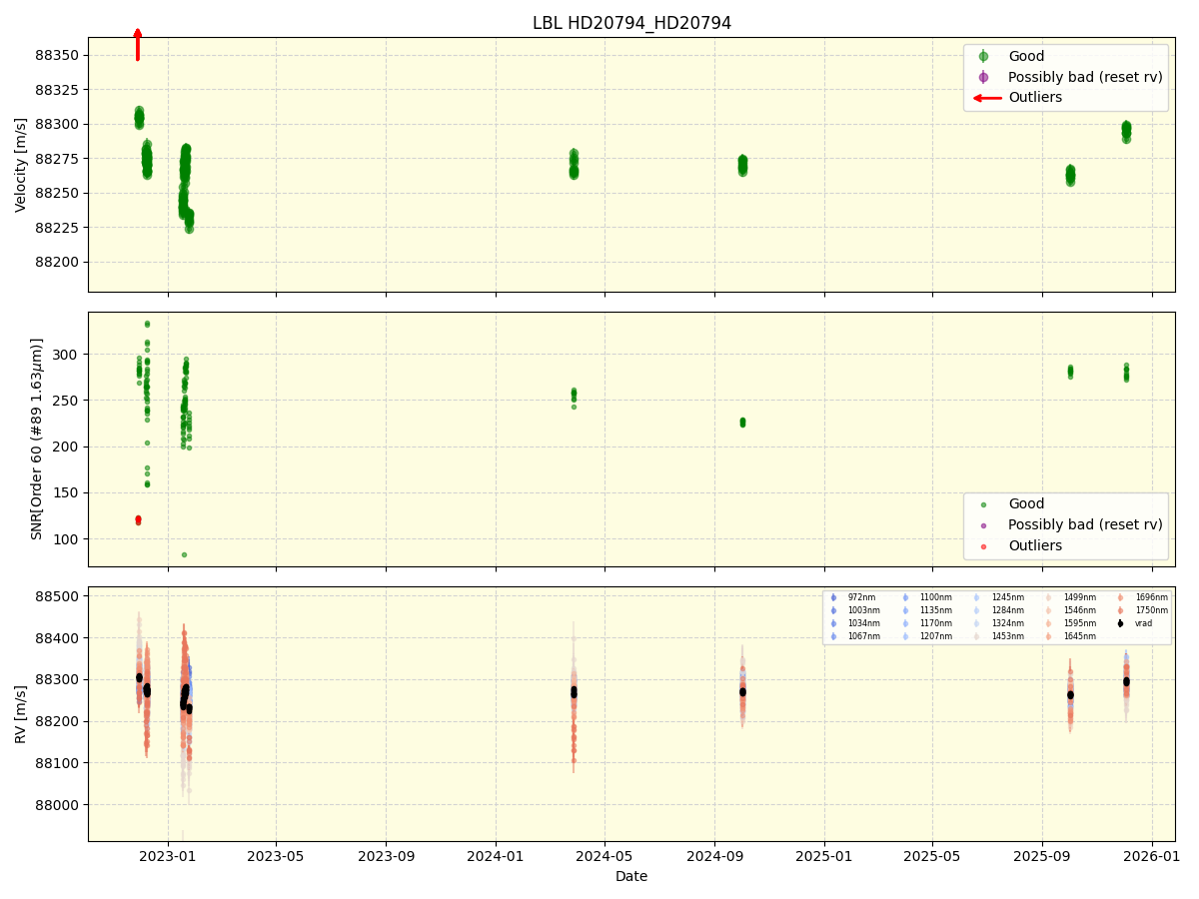1199x899 pixels.
Task: Click the plot title LBL HD20794_HD20794
Action: point(631,23)
